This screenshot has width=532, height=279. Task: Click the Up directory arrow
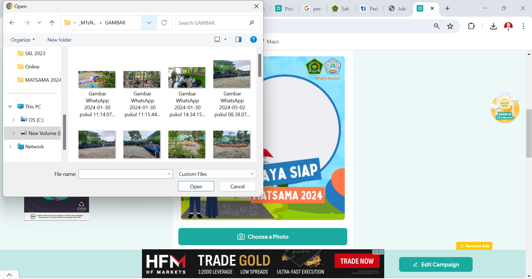pyautogui.click(x=52, y=23)
